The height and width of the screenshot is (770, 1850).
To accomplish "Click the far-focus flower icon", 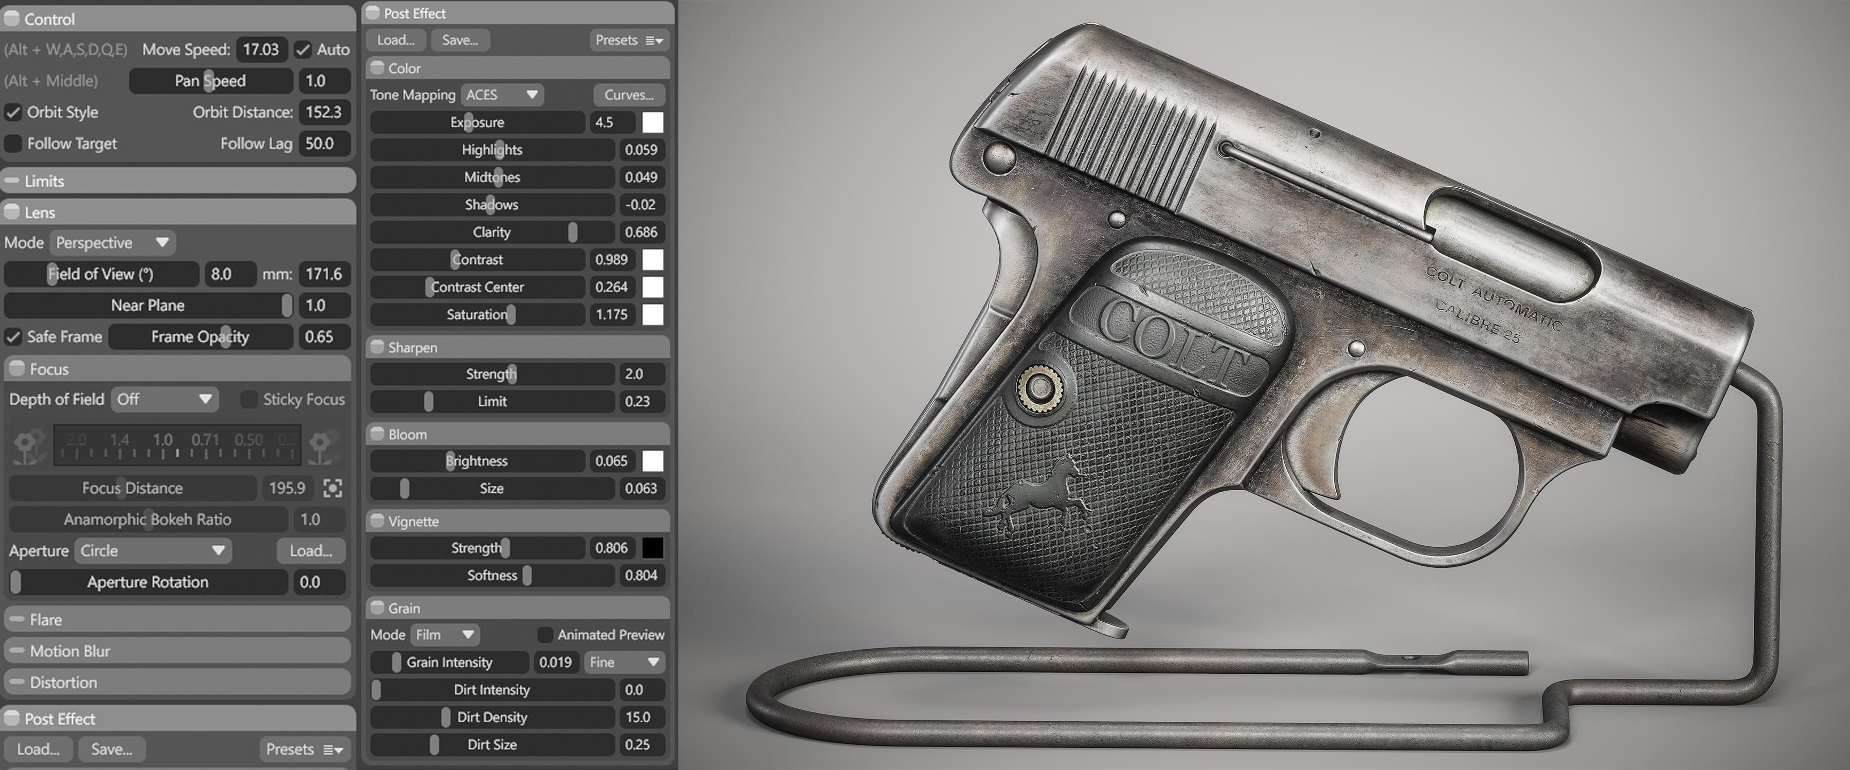I will pos(321,446).
